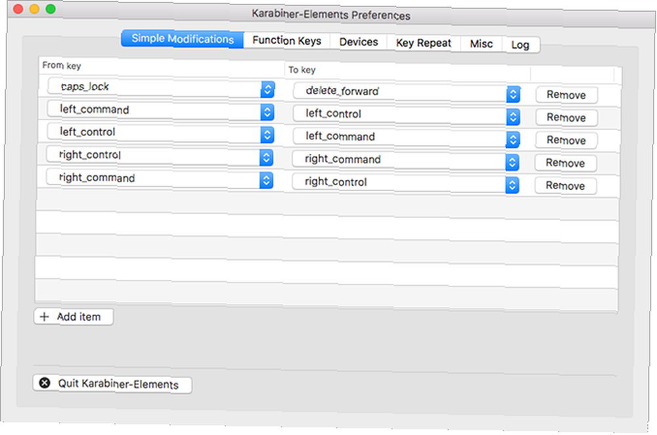This screenshot has width=657, height=435.
Task: Open the Log tab
Action: 520,45
